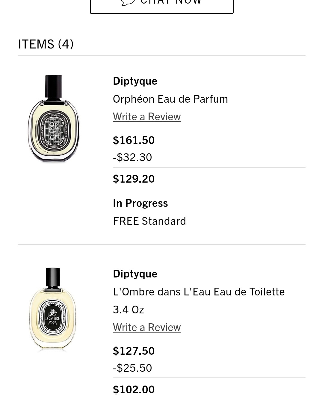Click the FREE Standard shipping label

pyautogui.click(x=149, y=221)
